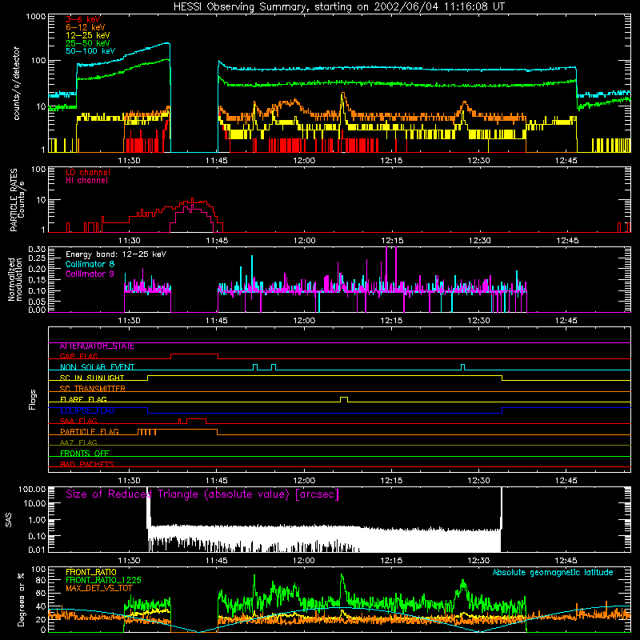Viewport: 640px width, 640px height.
Task: Select the LO channel legend label
Action: tap(88, 172)
